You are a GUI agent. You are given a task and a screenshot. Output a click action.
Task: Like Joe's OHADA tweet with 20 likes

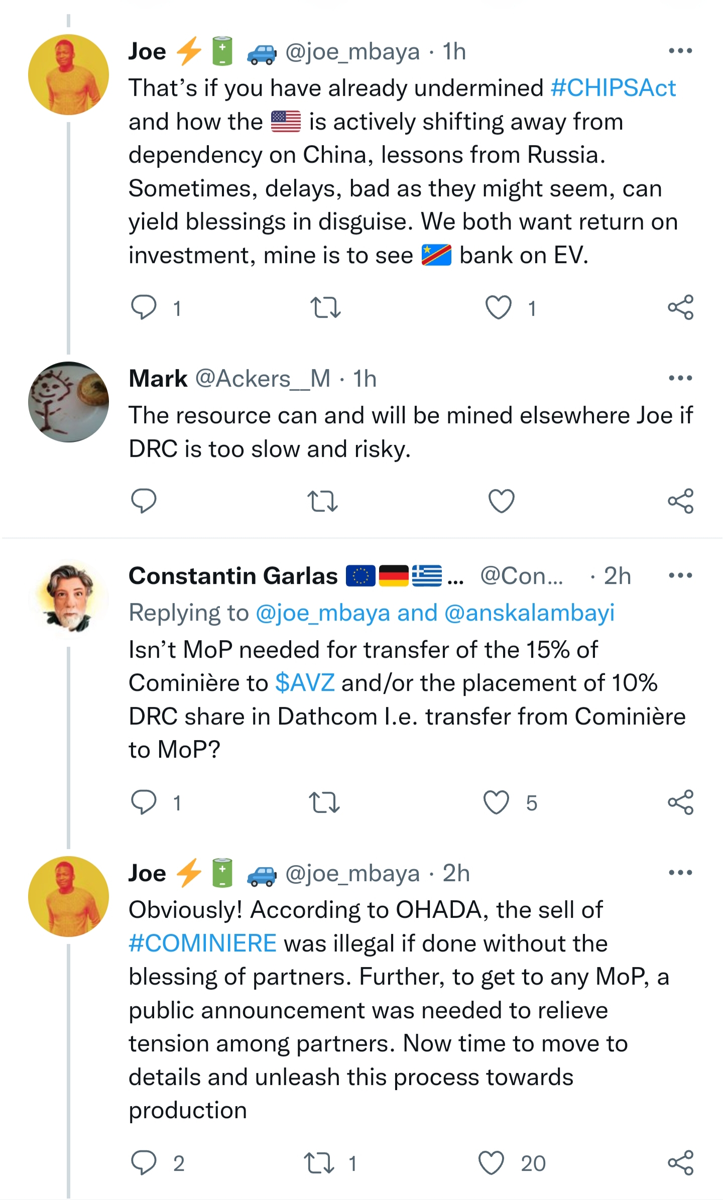coord(491,1162)
